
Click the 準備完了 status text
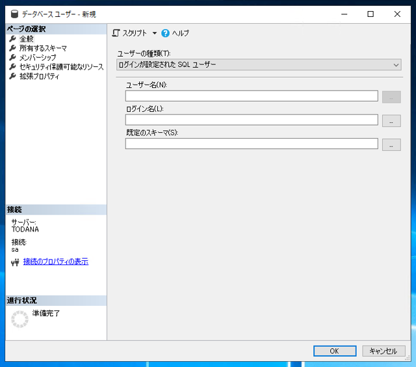pyautogui.click(x=46, y=314)
